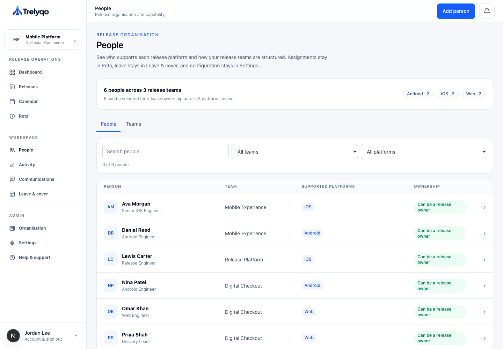Click the Android · 2 chip

coord(418,94)
